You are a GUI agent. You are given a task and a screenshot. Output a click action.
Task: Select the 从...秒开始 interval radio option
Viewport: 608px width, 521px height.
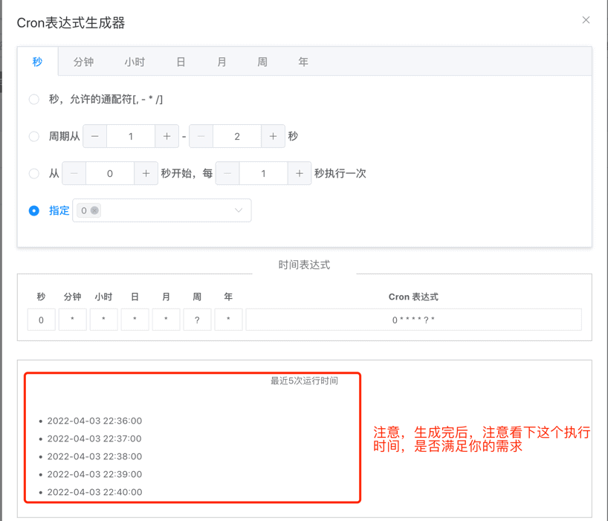pyautogui.click(x=34, y=174)
